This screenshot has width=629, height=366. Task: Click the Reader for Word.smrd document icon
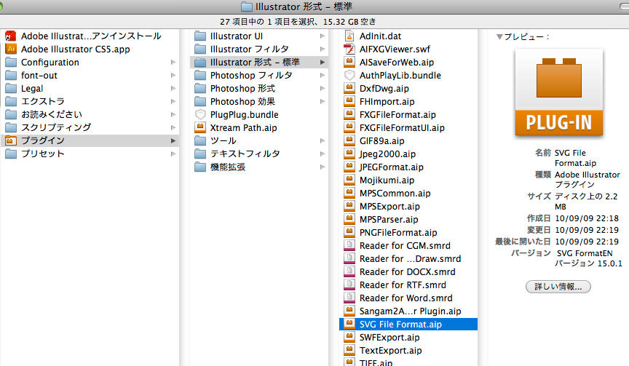coord(349,298)
